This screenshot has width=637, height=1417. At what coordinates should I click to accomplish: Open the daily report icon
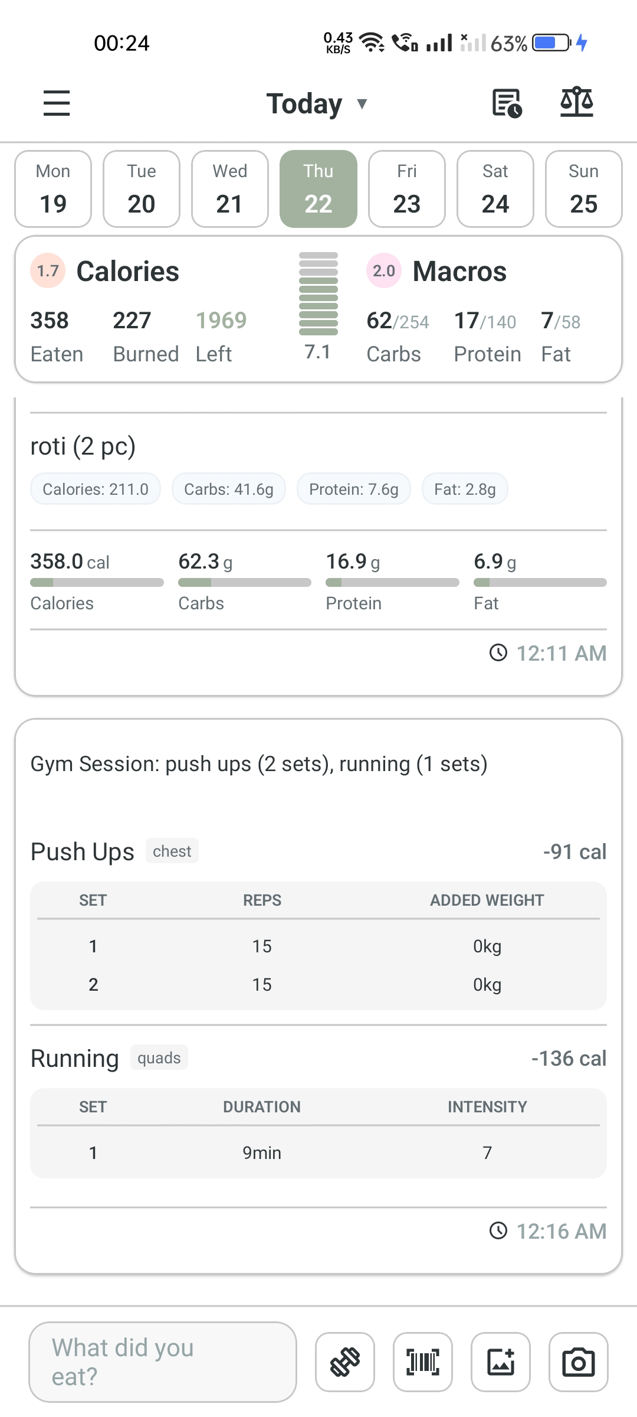coord(506,103)
